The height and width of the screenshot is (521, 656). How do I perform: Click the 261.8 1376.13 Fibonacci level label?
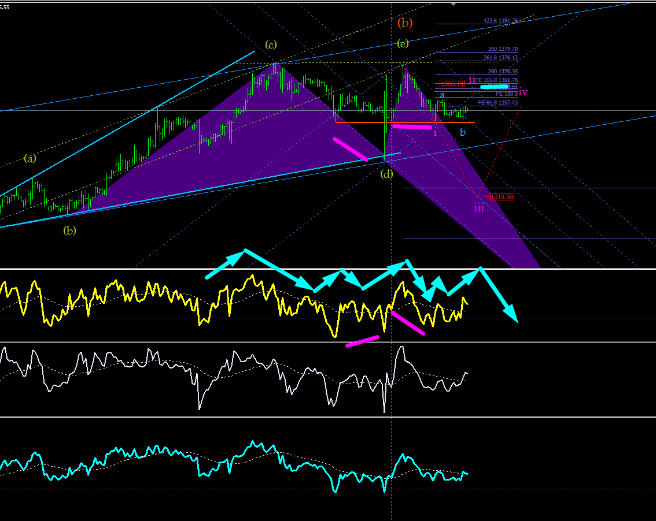[x=500, y=58]
